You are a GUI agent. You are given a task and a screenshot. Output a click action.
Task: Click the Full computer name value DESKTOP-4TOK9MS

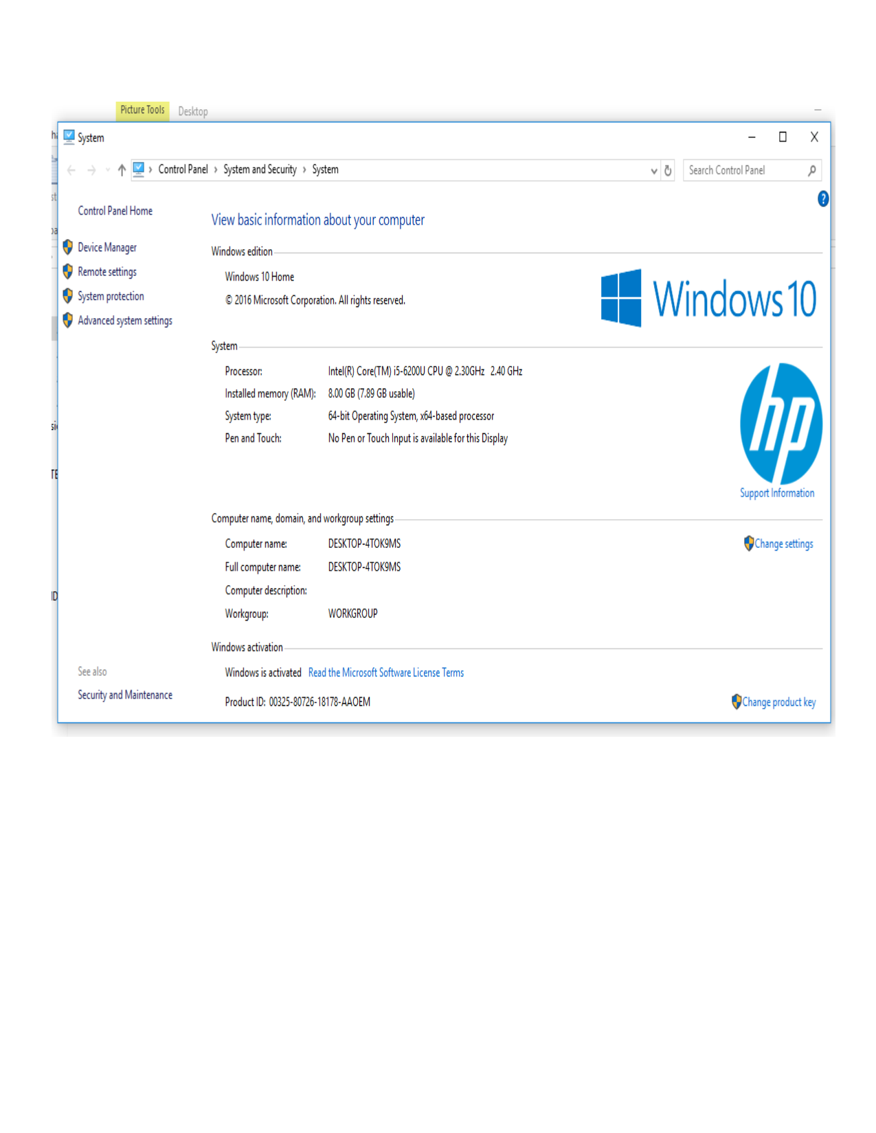click(x=364, y=567)
